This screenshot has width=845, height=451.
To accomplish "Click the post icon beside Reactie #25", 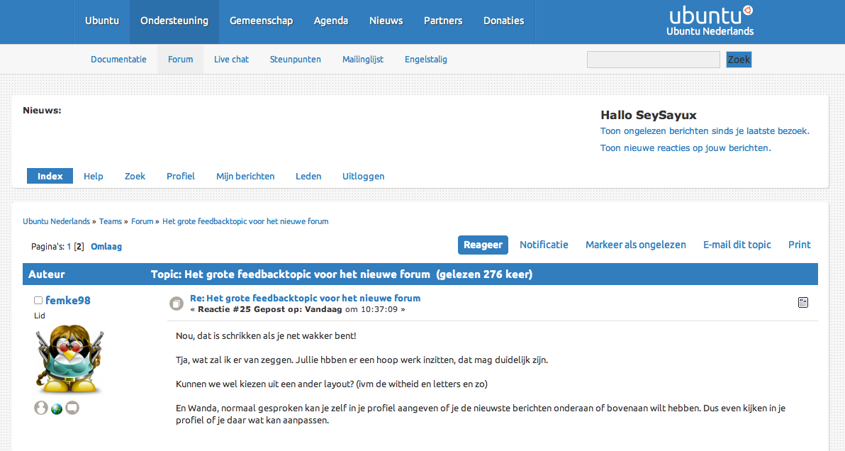I will [x=177, y=304].
